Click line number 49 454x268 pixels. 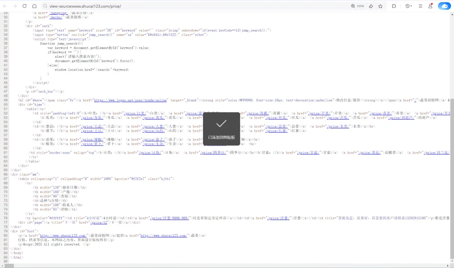coord(5,100)
